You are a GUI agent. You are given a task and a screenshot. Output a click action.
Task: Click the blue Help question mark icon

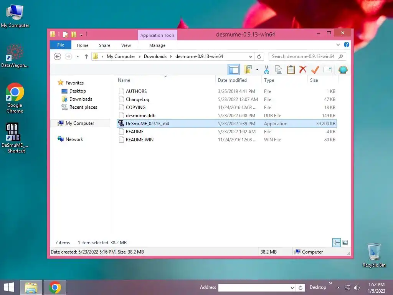[347, 45]
